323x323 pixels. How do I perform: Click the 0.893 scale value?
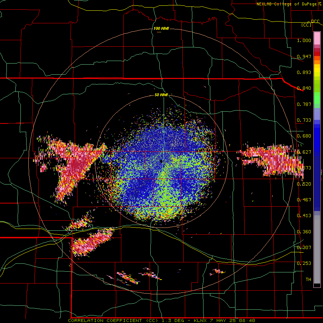click(304, 72)
